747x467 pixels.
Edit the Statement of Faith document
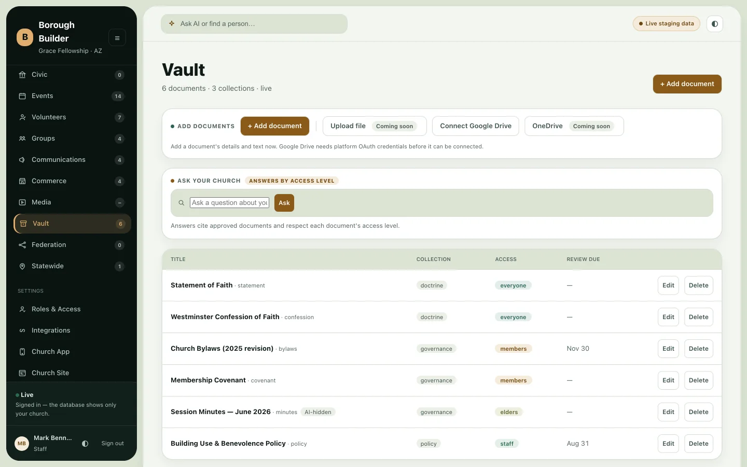pyautogui.click(x=668, y=285)
